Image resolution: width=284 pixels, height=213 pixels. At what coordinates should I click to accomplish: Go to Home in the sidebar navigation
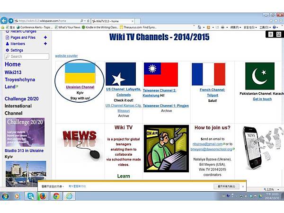tap(13, 64)
